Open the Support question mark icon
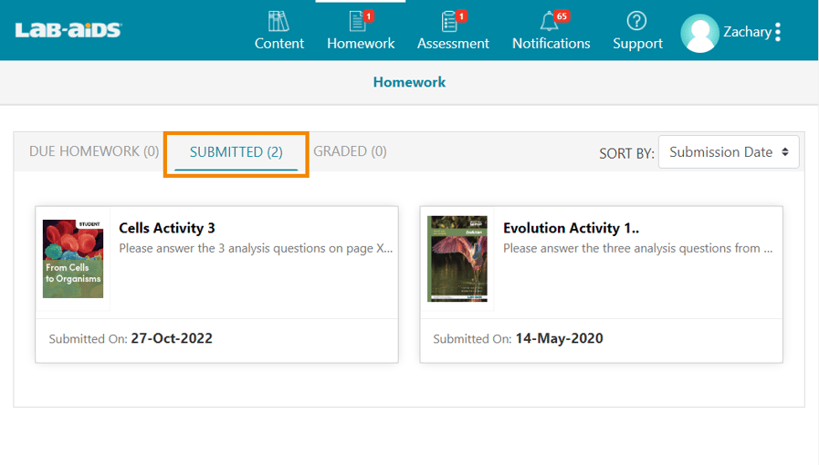The height and width of the screenshot is (465, 819). click(636, 21)
